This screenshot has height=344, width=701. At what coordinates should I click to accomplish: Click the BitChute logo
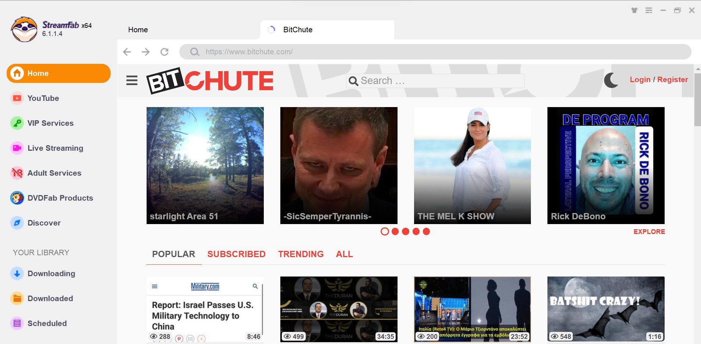(x=210, y=80)
